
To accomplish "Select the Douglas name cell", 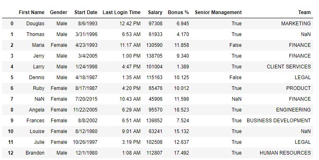I will (35, 24).
